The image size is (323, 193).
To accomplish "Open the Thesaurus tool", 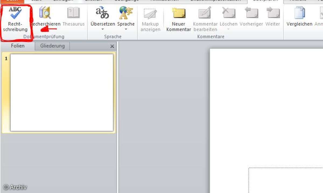I will pos(73,17).
